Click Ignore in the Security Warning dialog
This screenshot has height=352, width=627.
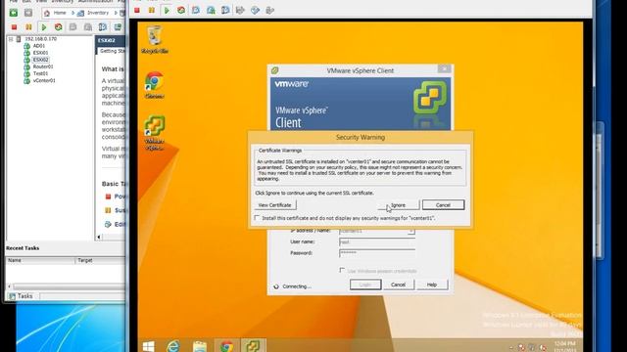coord(399,204)
